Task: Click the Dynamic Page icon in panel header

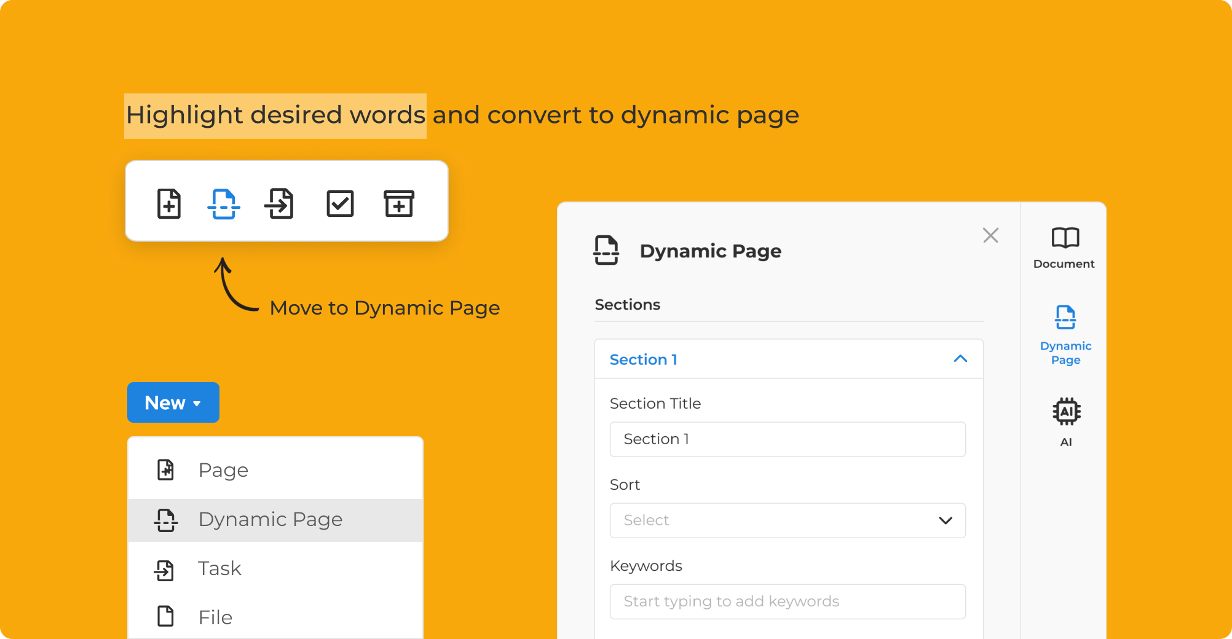Action: (x=606, y=250)
